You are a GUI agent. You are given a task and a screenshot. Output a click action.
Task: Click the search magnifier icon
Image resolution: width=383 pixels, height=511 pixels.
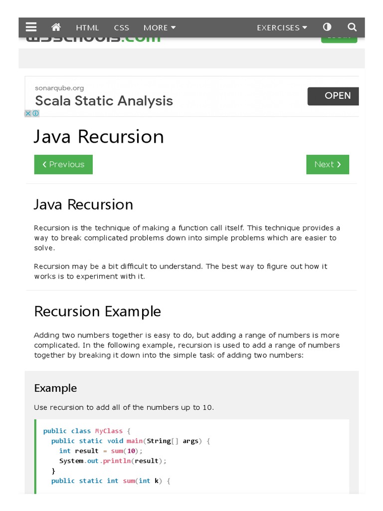click(x=352, y=27)
